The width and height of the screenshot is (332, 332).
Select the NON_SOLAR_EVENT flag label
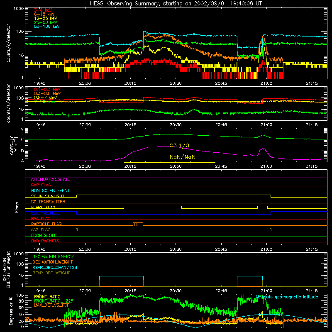click(50, 190)
